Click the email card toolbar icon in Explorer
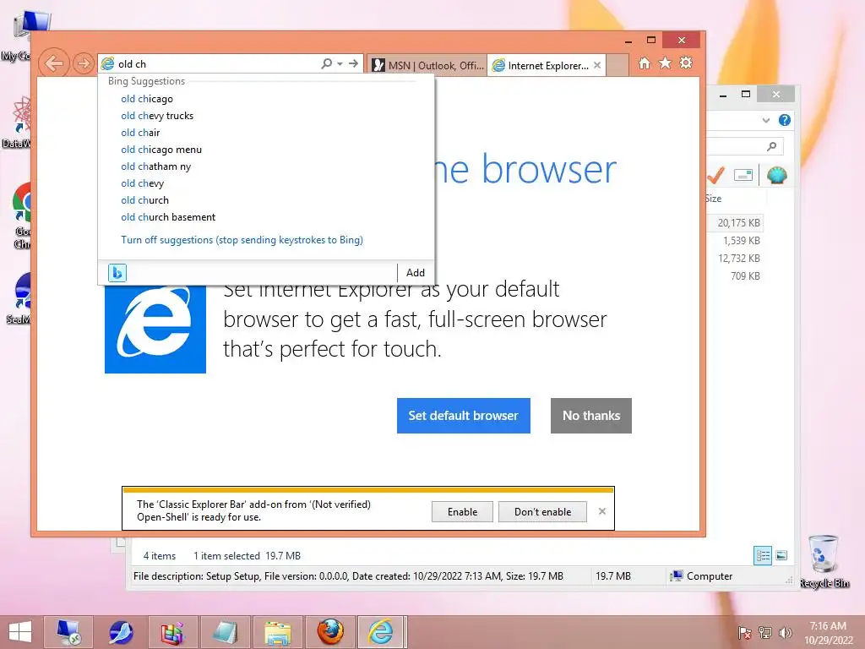This screenshot has width=865, height=649. tap(743, 176)
